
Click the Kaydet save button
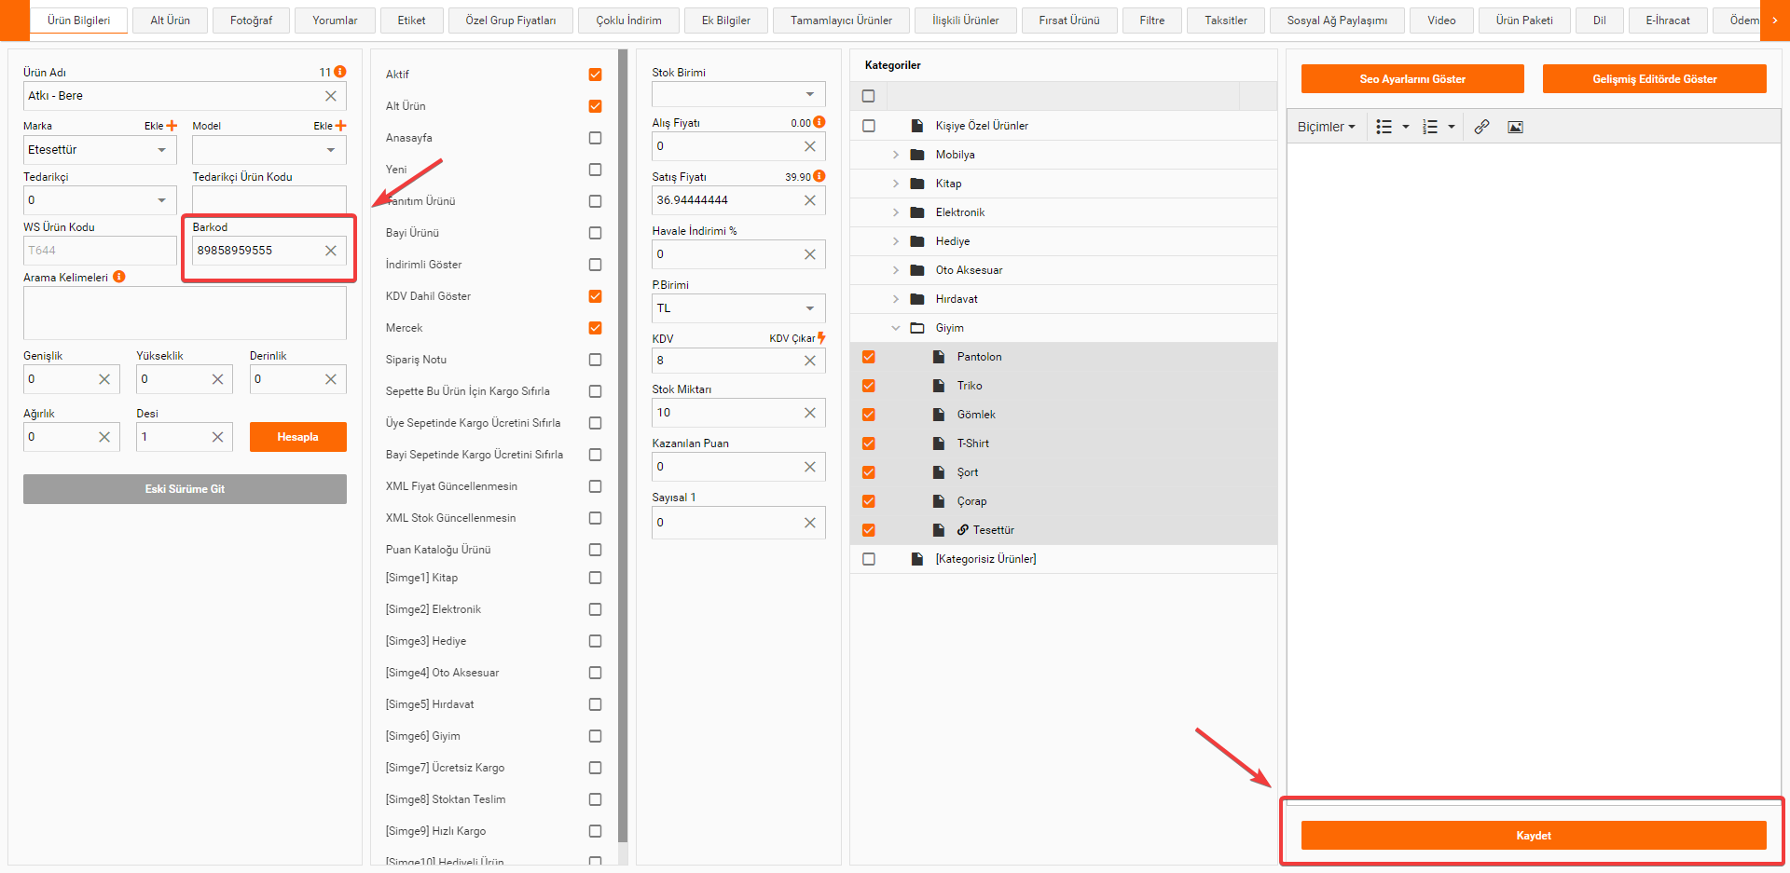coord(1534,836)
